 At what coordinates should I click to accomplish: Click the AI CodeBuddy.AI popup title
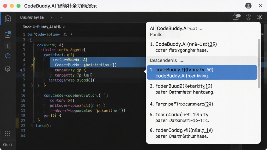point(176,28)
